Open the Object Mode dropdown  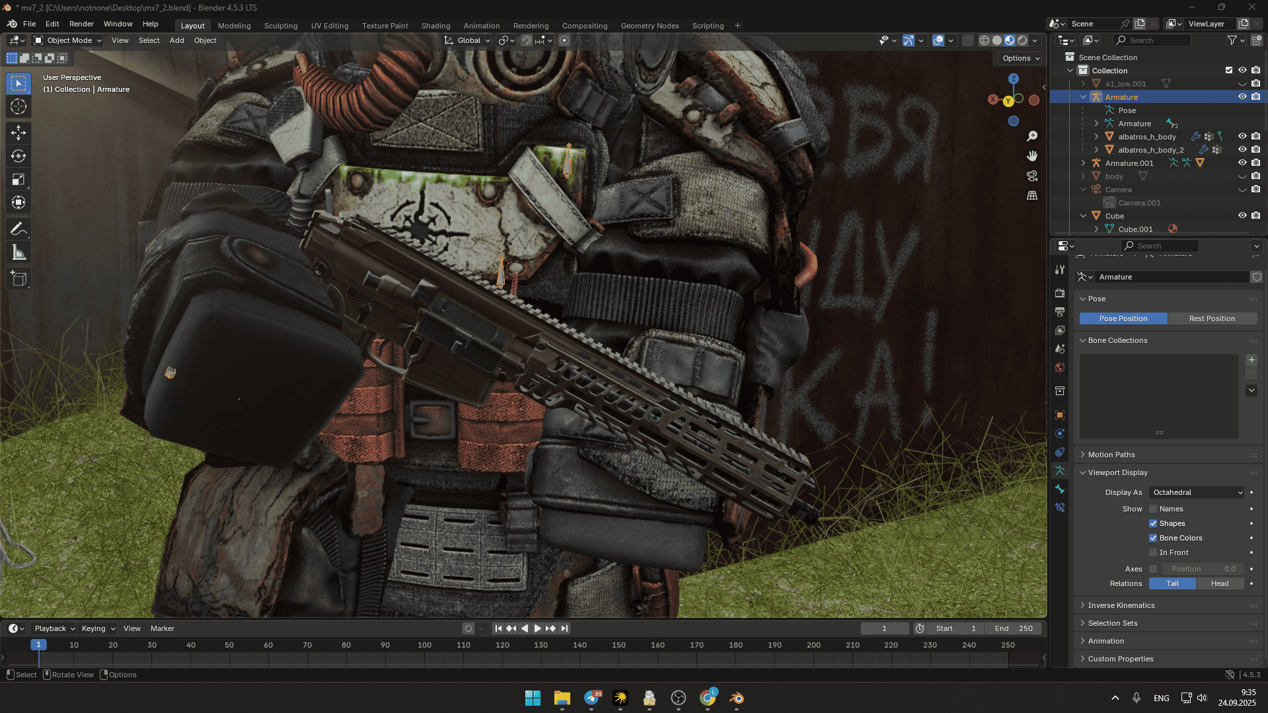click(x=68, y=40)
